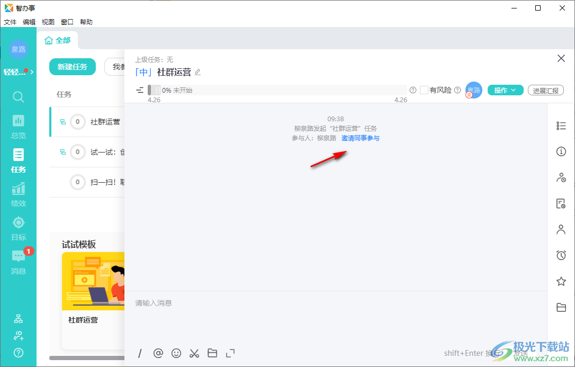
Task: Click the 新建任务 button
Action: tap(73, 67)
